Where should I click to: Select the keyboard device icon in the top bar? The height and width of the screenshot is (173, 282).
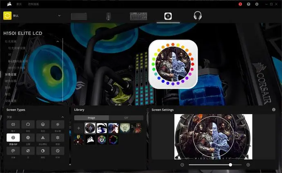pos(139,16)
